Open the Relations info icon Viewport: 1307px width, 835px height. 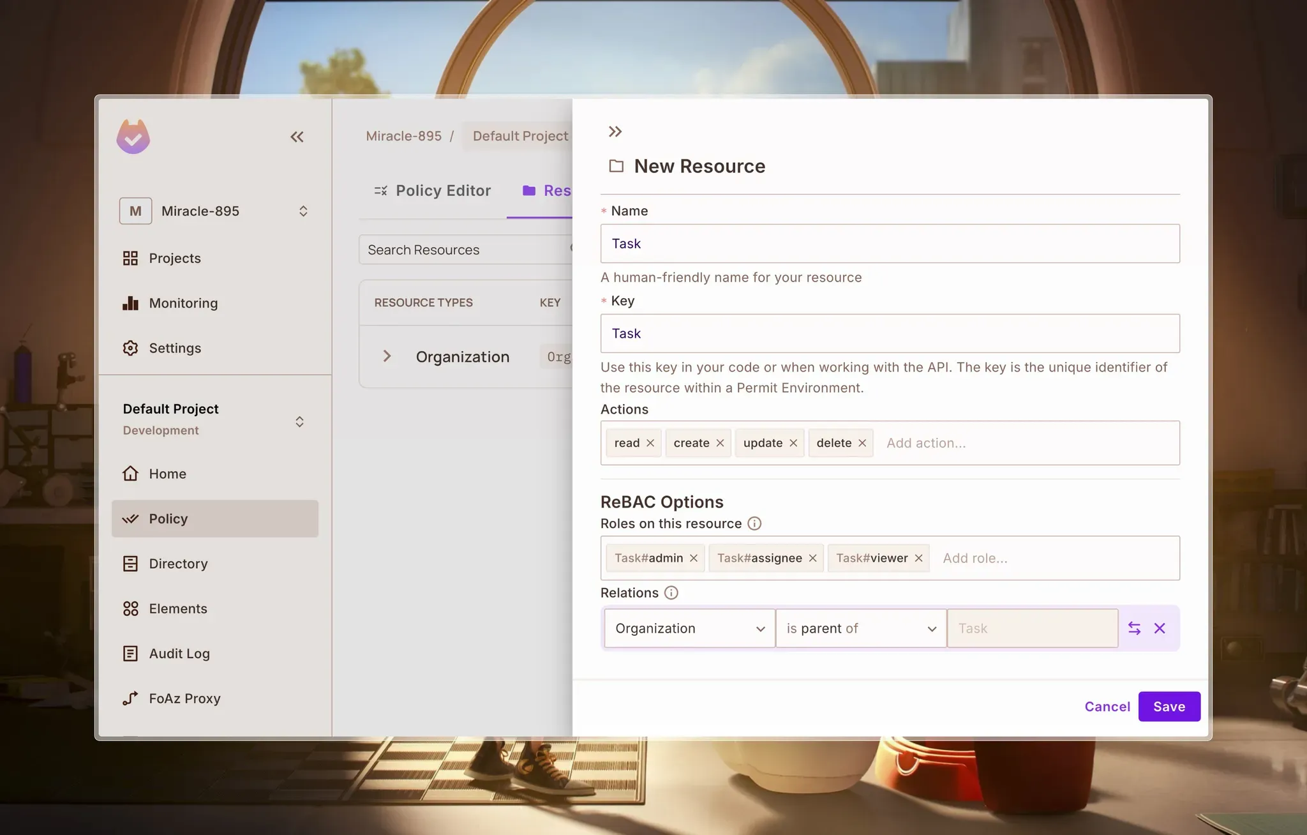(x=671, y=592)
